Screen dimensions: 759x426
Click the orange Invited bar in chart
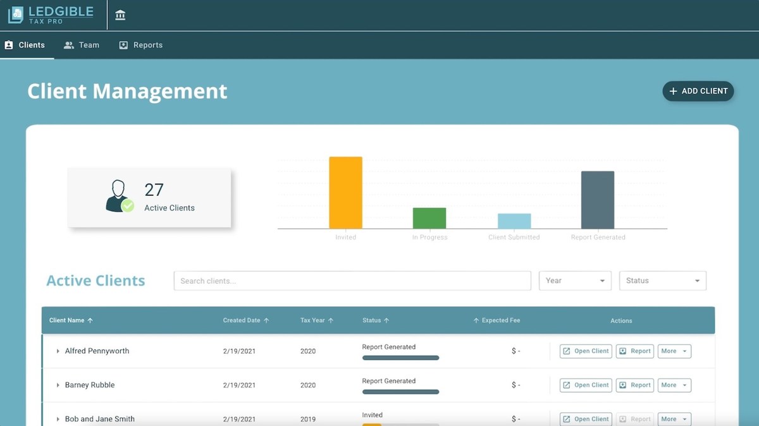[345, 193]
